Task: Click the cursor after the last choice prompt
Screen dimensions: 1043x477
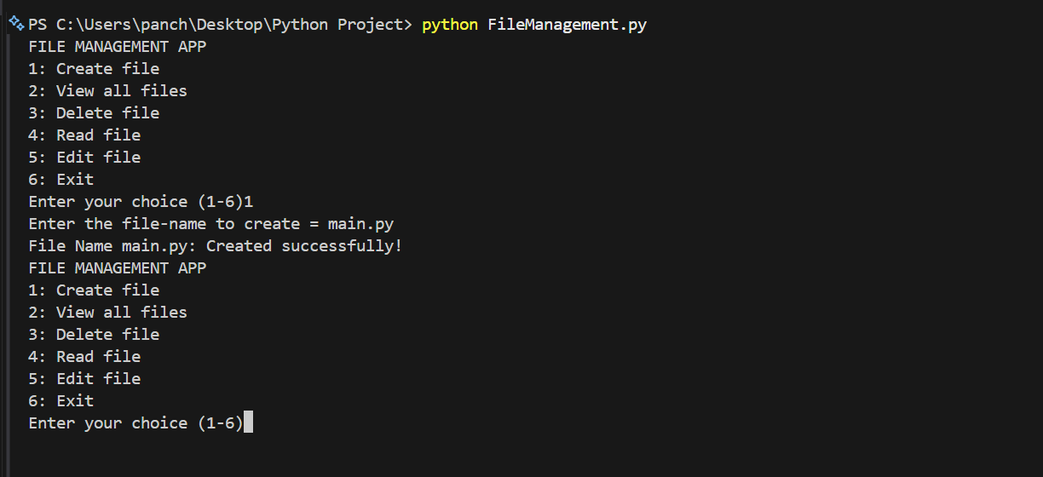Action: [248, 423]
